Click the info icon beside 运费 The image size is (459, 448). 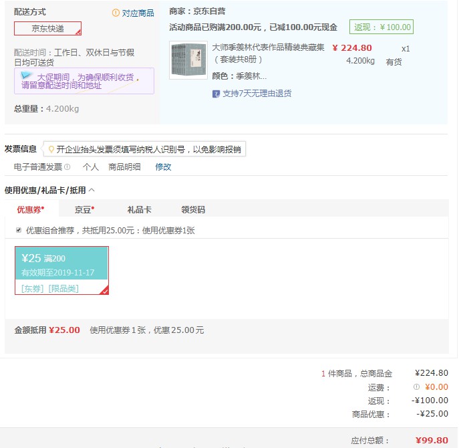click(x=416, y=386)
